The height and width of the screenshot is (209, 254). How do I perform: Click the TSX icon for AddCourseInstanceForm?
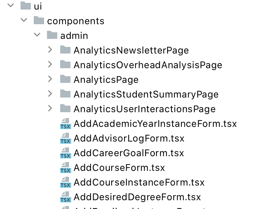[65, 182]
